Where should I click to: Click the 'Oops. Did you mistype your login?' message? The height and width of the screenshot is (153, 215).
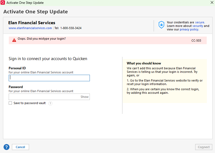click(42, 39)
